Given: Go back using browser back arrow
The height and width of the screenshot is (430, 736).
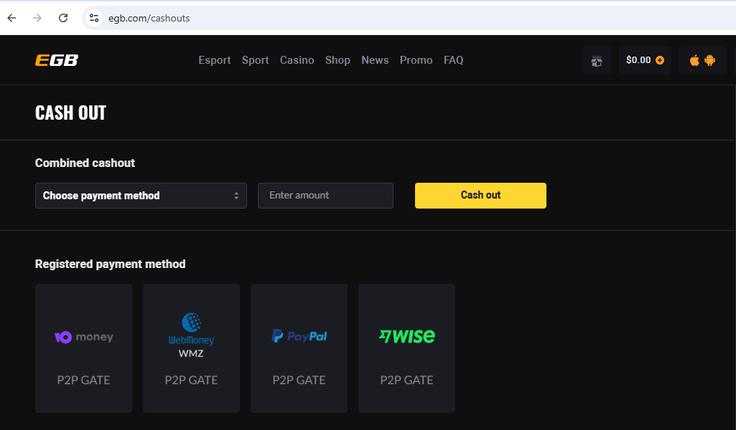Looking at the screenshot, I should click(11, 18).
